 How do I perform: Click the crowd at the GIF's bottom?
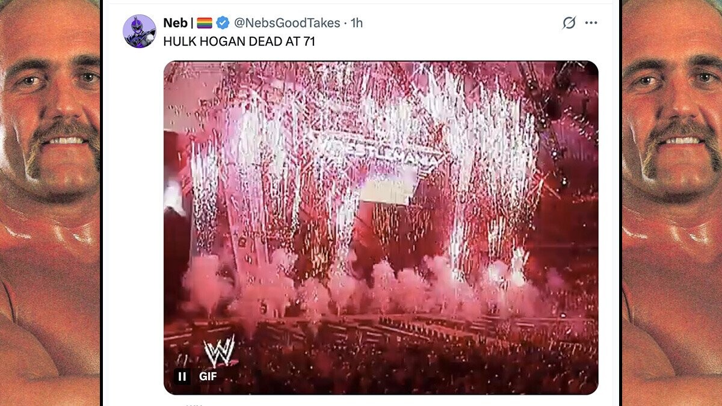385,361
